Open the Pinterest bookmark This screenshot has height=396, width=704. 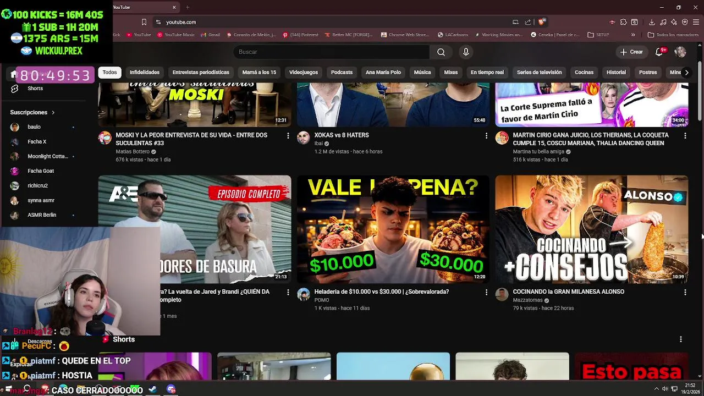tap(300, 35)
